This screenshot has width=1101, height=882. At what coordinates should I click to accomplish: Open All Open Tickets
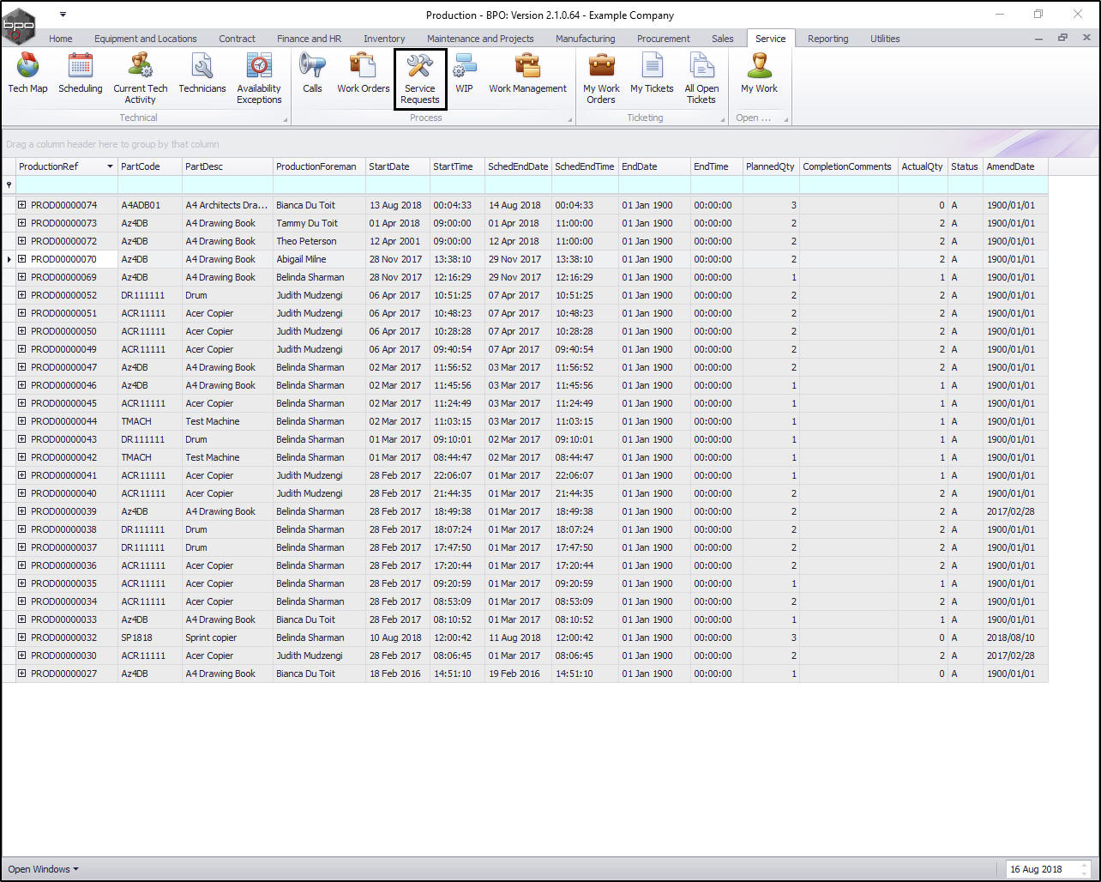click(701, 78)
